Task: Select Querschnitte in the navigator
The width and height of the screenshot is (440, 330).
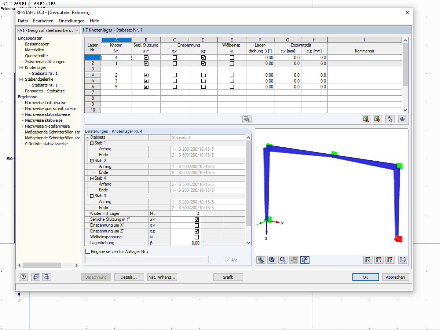Action: [36, 56]
